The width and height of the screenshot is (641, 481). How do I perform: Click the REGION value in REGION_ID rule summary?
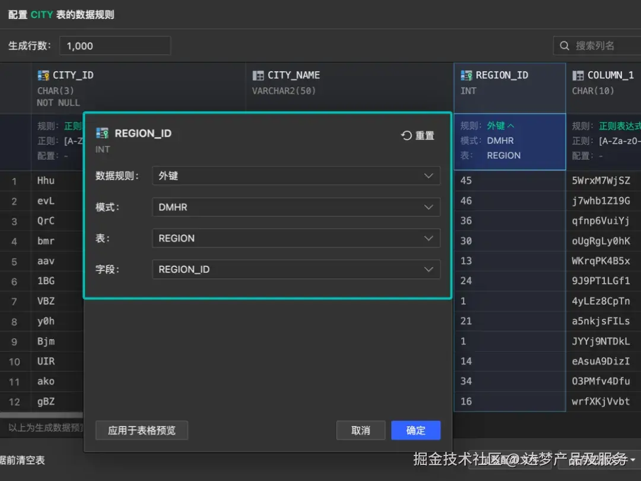(x=504, y=156)
